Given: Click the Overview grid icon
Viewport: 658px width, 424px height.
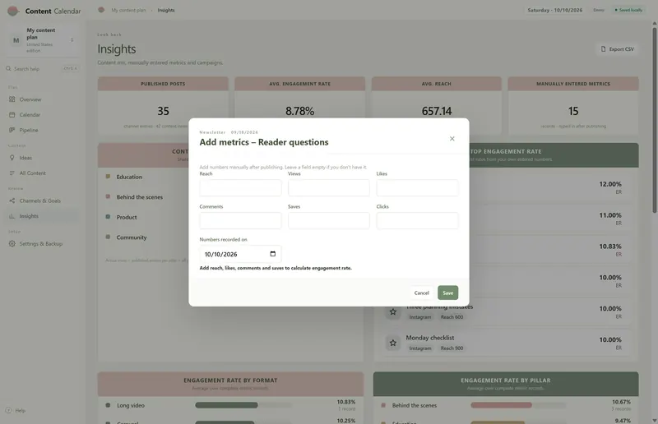Looking at the screenshot, I should [12, 99].
